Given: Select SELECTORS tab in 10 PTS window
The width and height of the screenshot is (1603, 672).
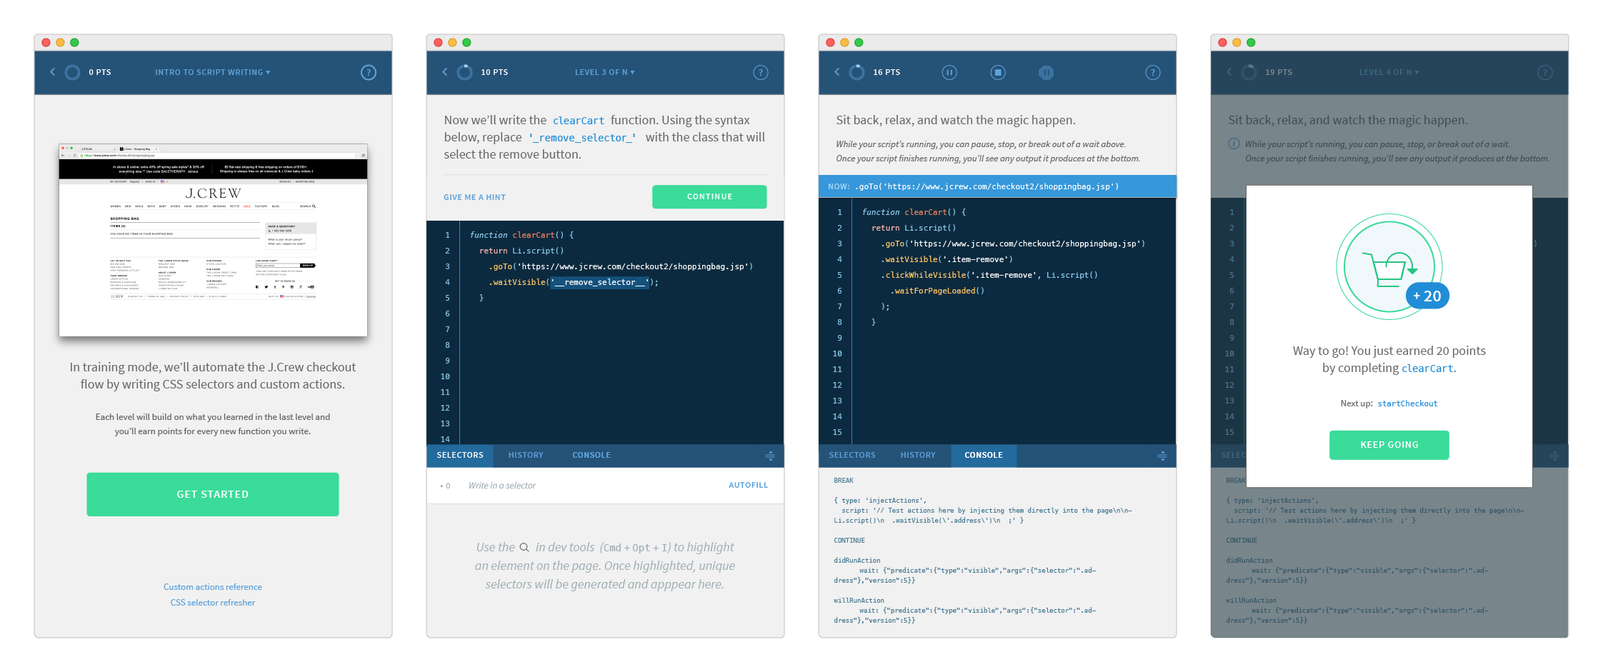Looking at the screenshot, I should [x=460, y=455].
